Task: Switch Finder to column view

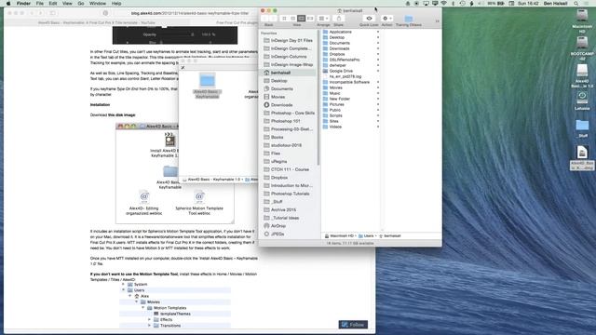Action: (302, 19)
